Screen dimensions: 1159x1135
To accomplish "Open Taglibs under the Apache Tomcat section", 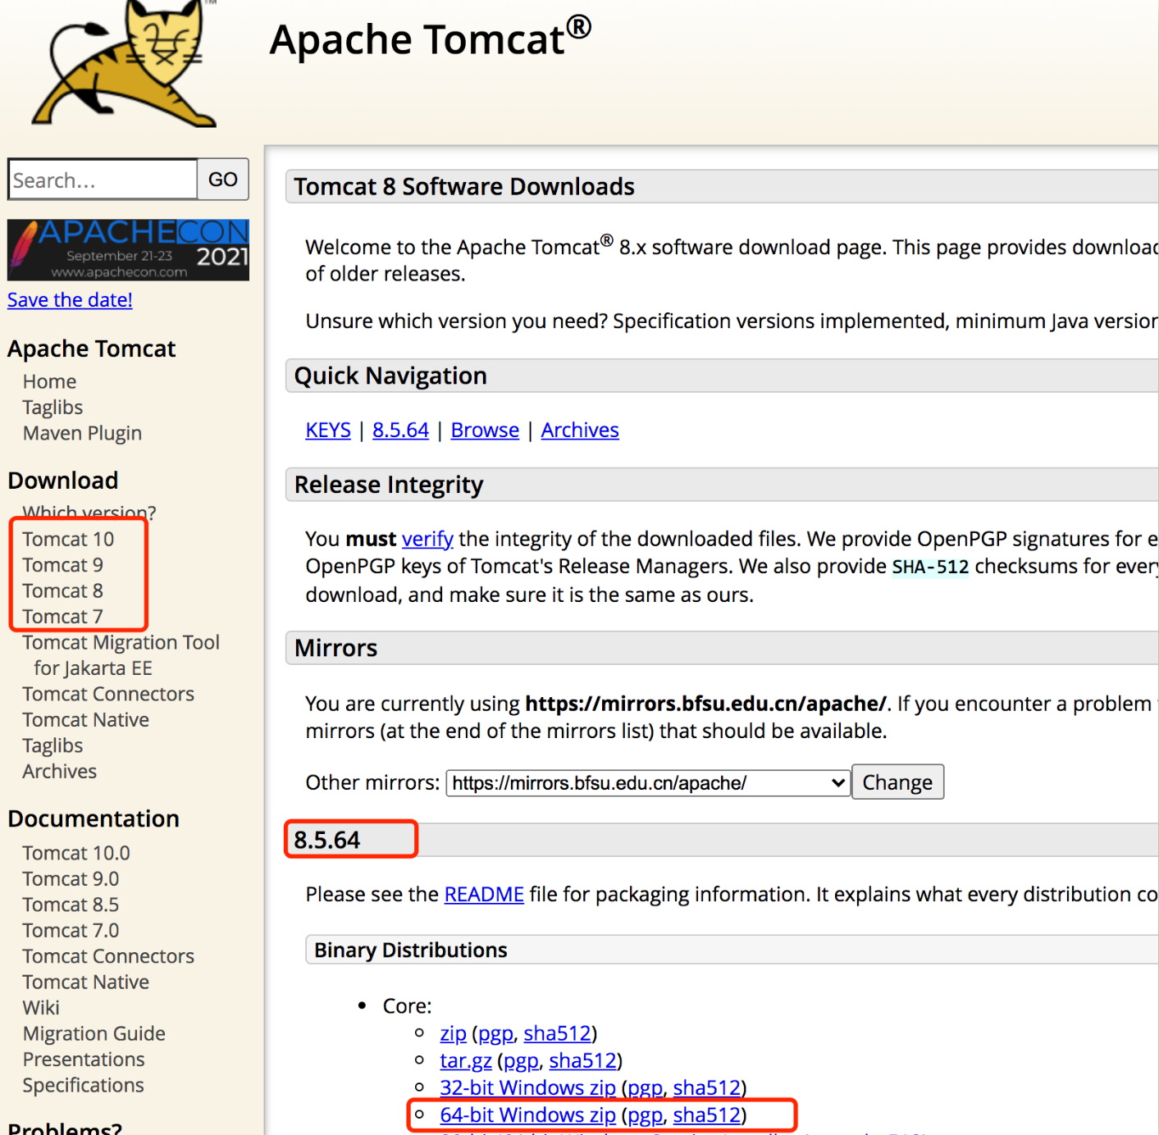I will [x=52, y=408].
